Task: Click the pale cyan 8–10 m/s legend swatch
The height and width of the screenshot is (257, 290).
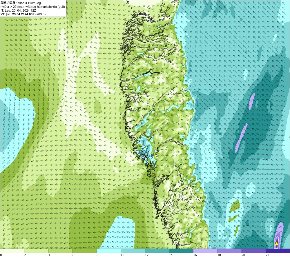Action: pyautogui.click(x=109, y=251)
